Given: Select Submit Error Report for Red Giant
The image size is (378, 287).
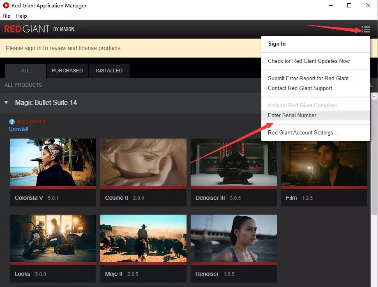Looking at the screenshot, I should [x=310, y=79].
